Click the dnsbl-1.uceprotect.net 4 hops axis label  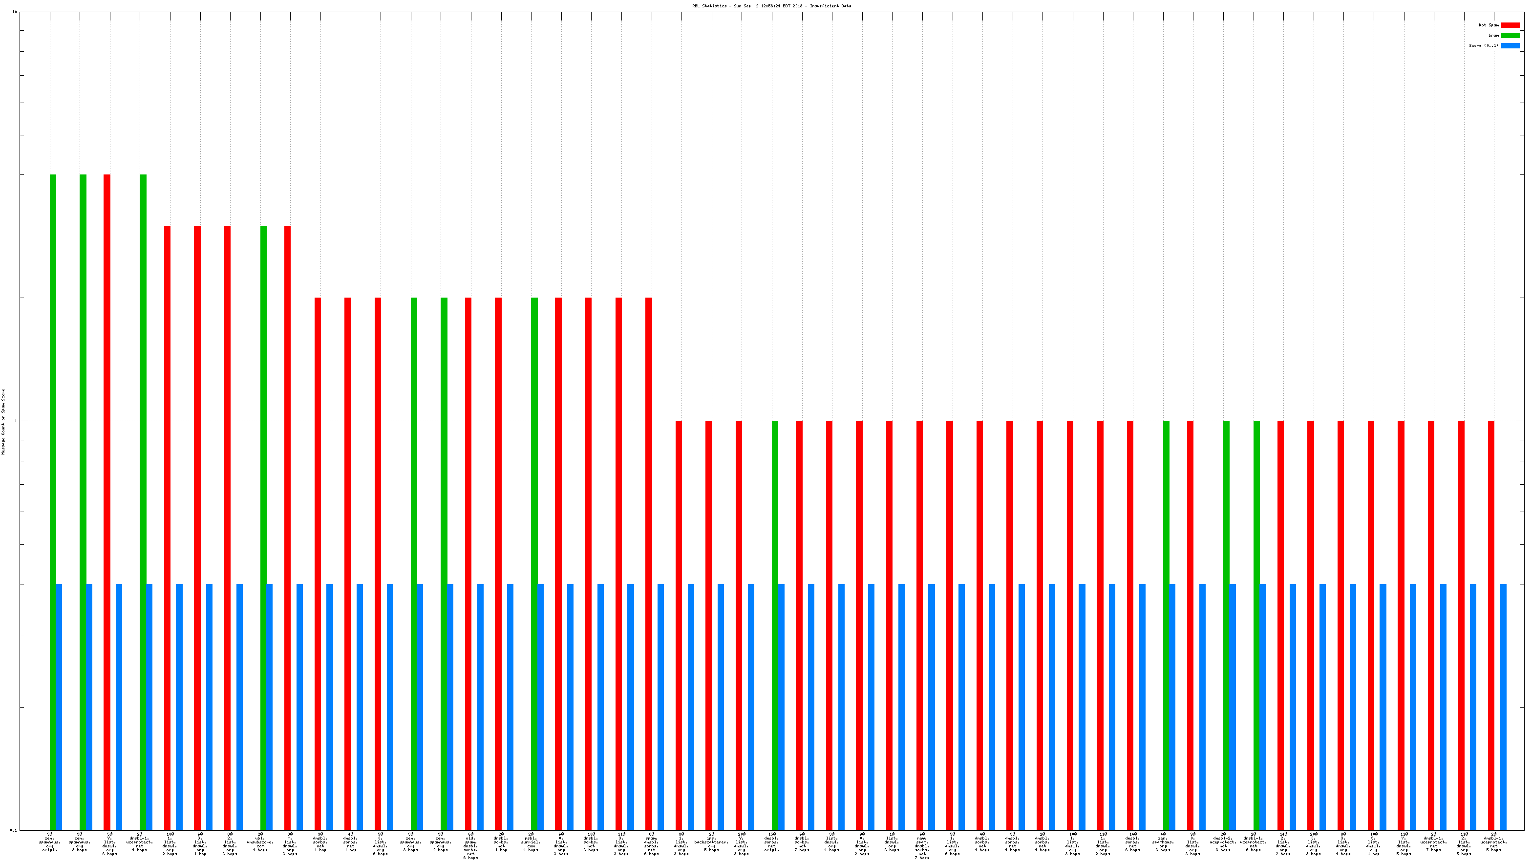pos(139,842)
